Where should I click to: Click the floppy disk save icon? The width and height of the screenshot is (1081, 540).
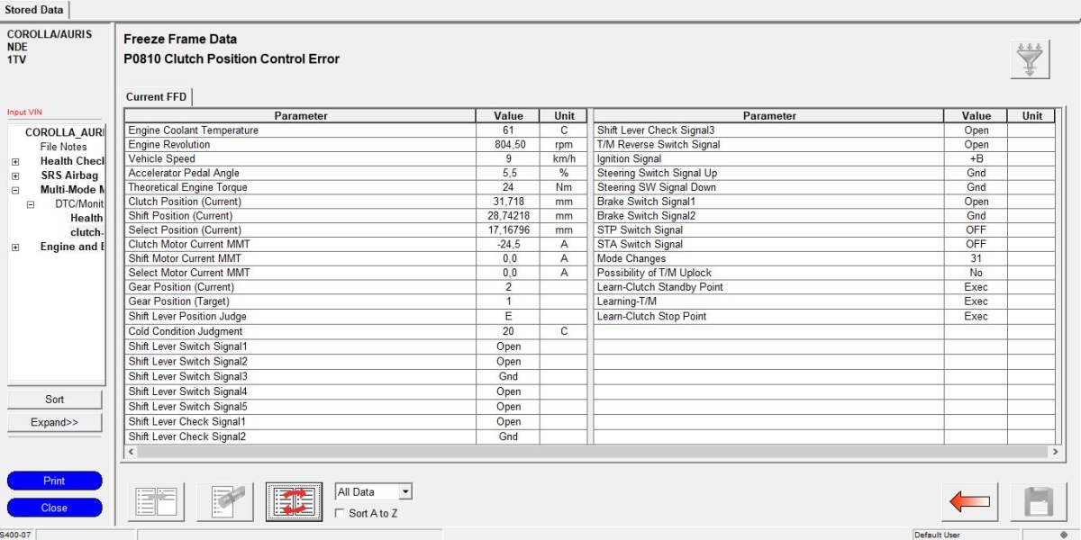coord(1038,501)
